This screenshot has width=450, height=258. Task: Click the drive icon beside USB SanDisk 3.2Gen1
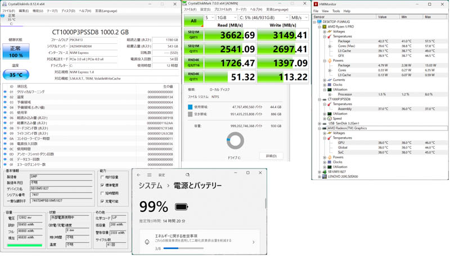pos(325,123)
